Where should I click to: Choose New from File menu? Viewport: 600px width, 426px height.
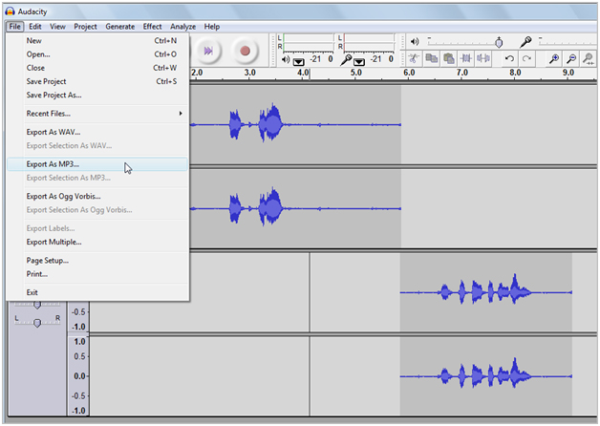[x=97, y=40]
